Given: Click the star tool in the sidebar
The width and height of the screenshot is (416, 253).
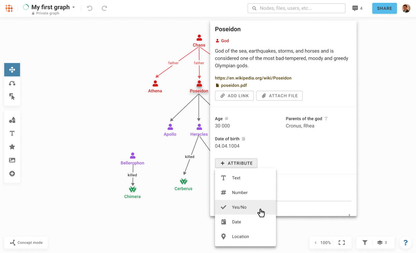Looking at the screenshot, I should click(12, 147).
